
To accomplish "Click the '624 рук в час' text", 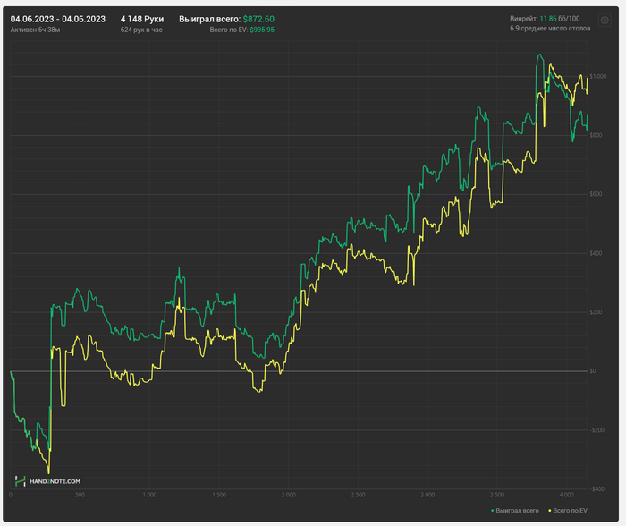I will [x=141, y=30].
